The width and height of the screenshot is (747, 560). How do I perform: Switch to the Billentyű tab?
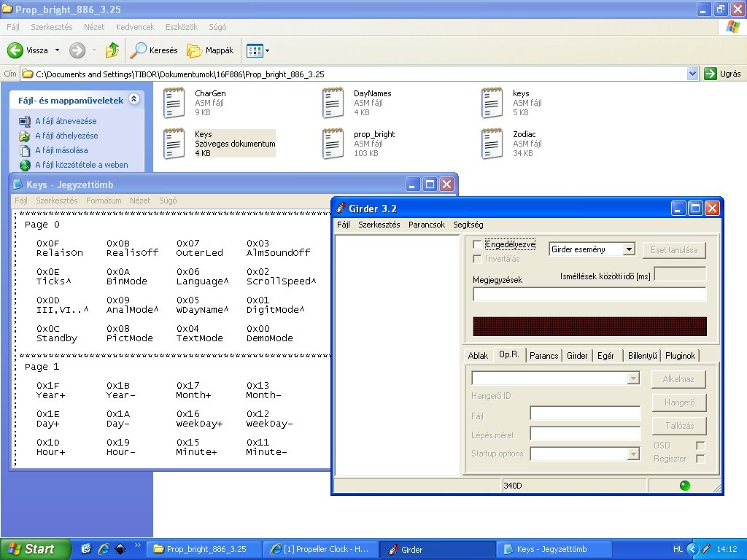tap(642, 356)
